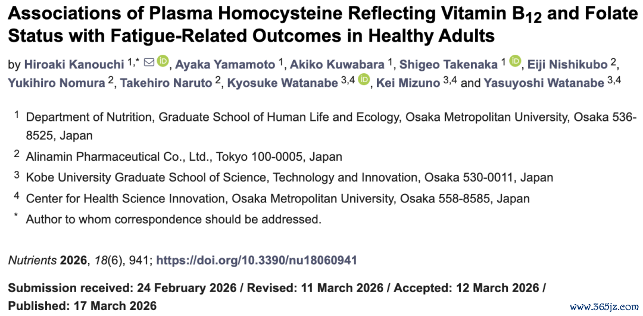Image resolution: width=643 pixels, height=316 pixels.
Task: Click the email envelope icon for Hiroaki Kanouchi
Action: tap(149, 62)
